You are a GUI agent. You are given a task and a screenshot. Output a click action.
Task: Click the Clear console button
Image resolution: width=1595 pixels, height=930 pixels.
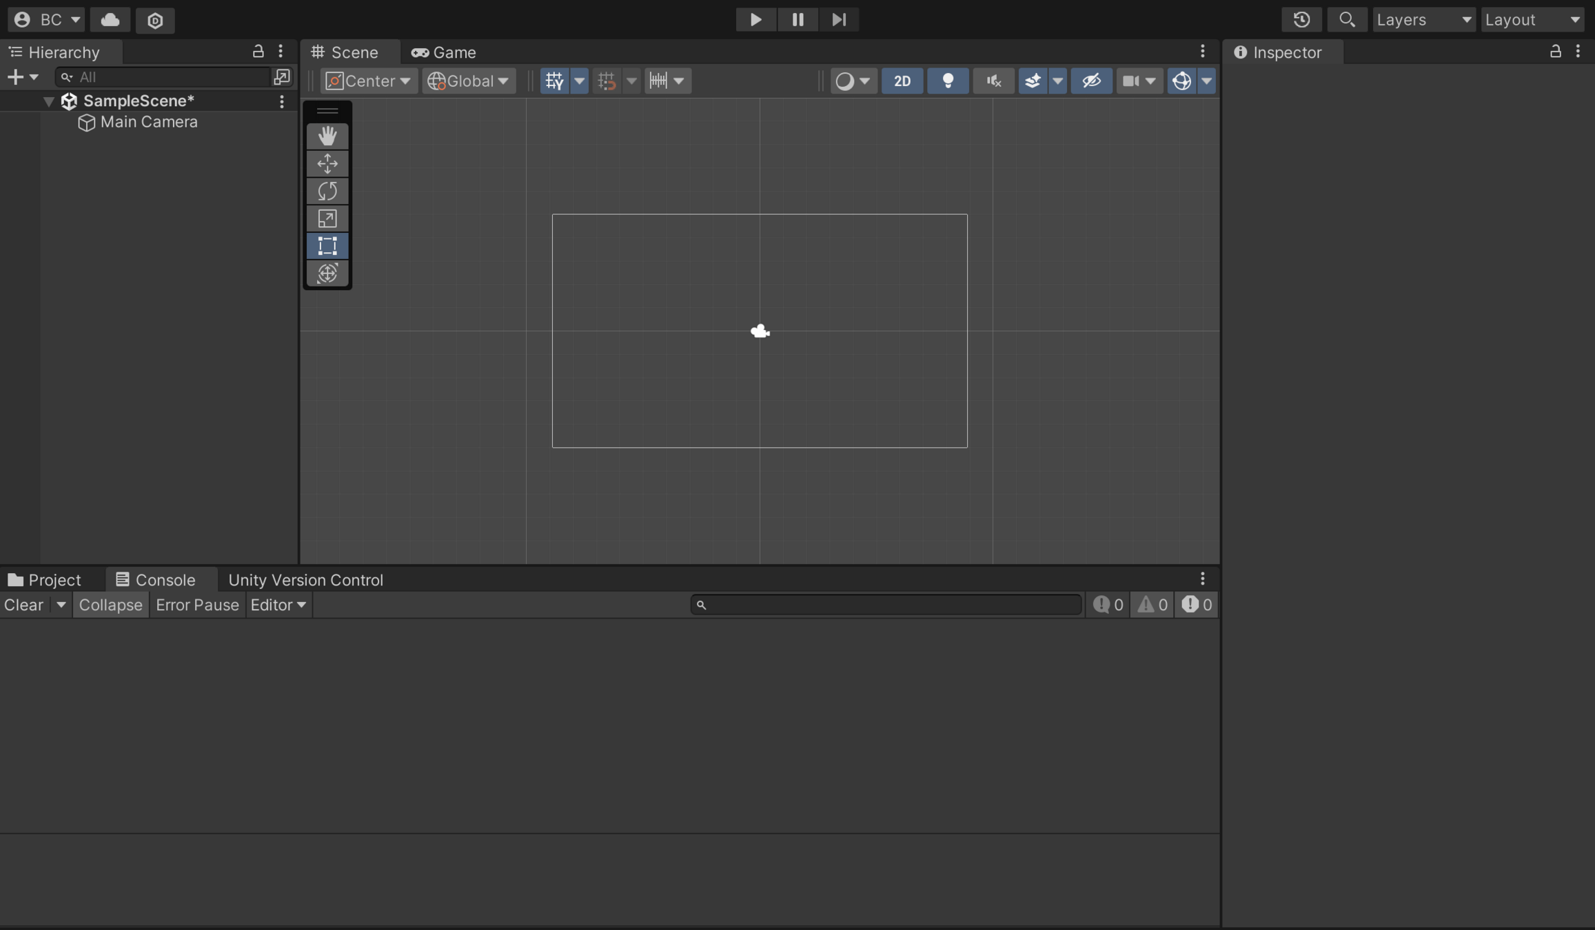coord(23,605)
